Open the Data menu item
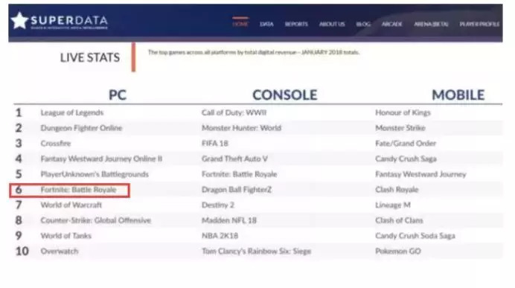515x288 pixels. pos(266,24)
